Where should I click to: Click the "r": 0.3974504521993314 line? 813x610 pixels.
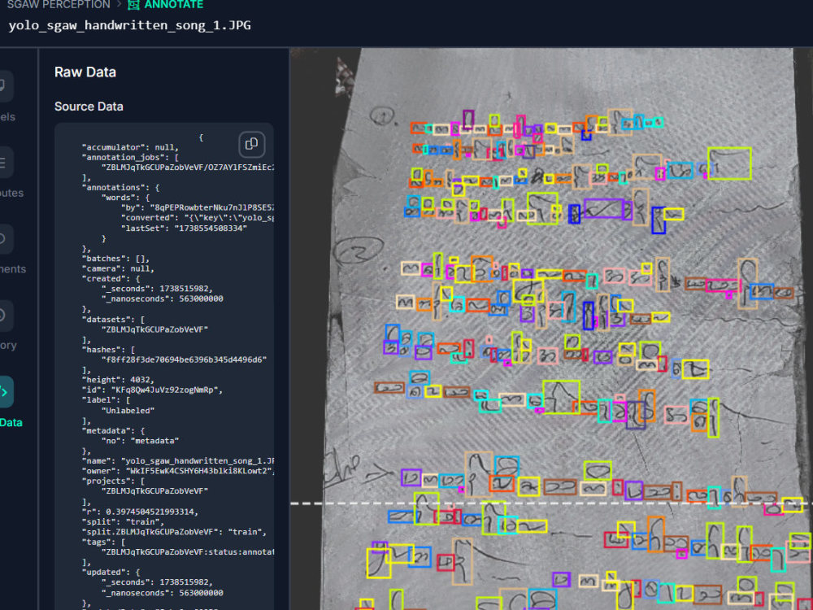click(140, 512)
